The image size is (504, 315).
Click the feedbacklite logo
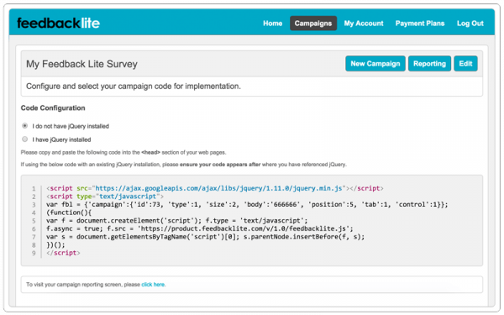coord(58,24)
